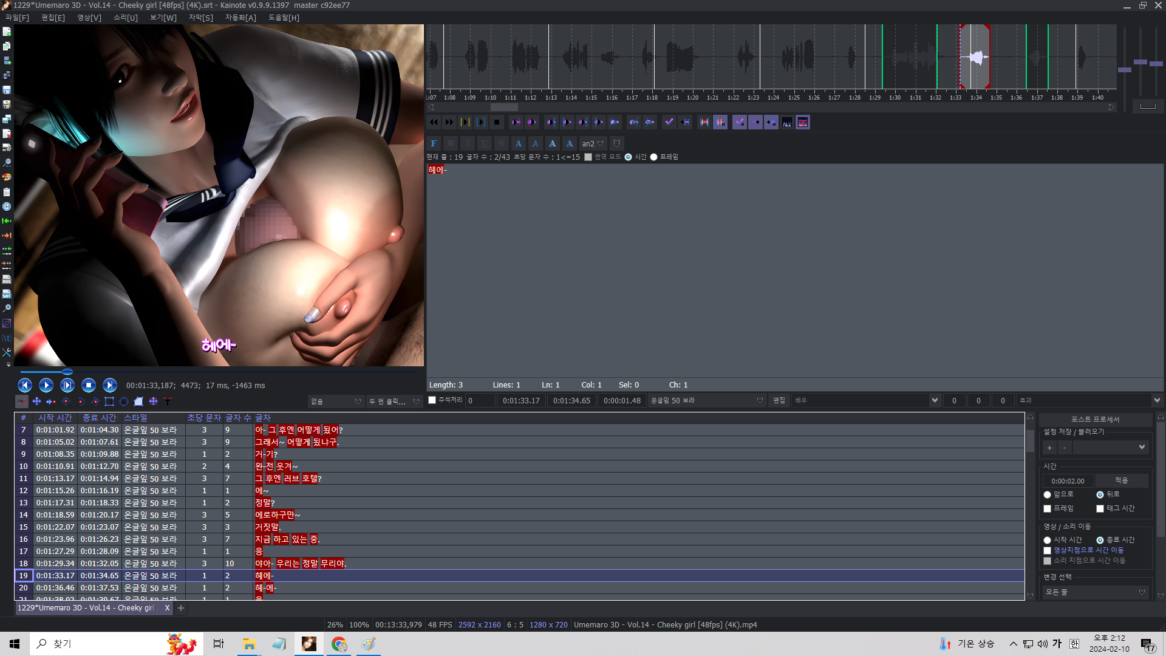Viewport: 1166px width, 656px height.
Task: Show hidden system tray icons
Action: [1013, 644]
